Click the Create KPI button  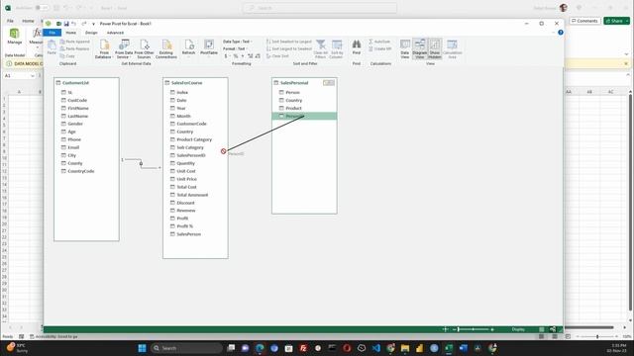[x=380, y=48]
